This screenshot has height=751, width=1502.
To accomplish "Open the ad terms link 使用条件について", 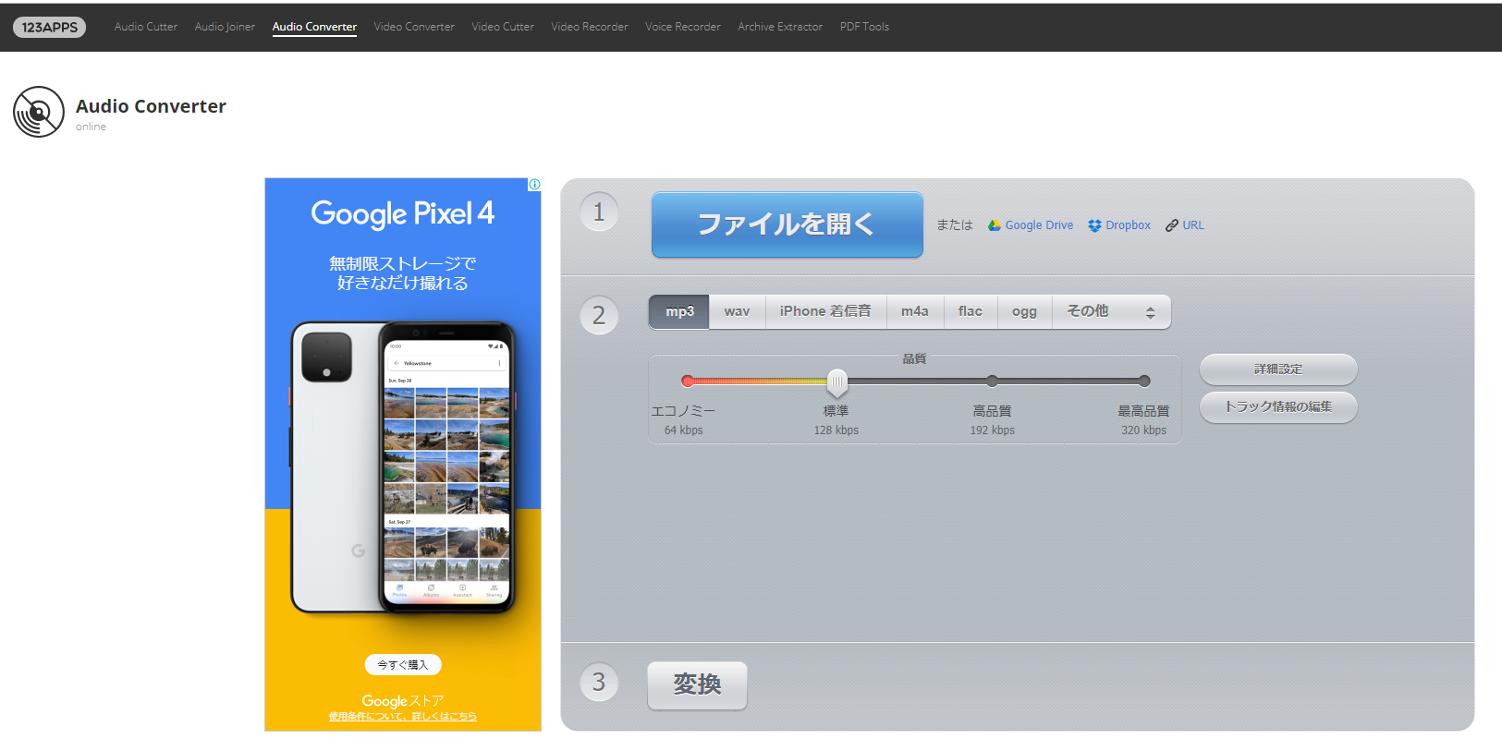I will (x=403, y=717).
